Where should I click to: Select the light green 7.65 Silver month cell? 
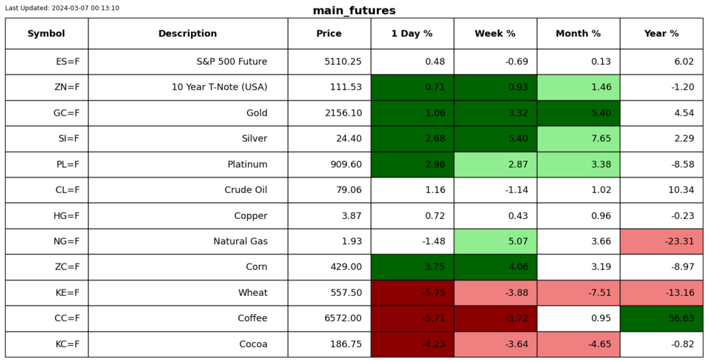coord(578,139)
